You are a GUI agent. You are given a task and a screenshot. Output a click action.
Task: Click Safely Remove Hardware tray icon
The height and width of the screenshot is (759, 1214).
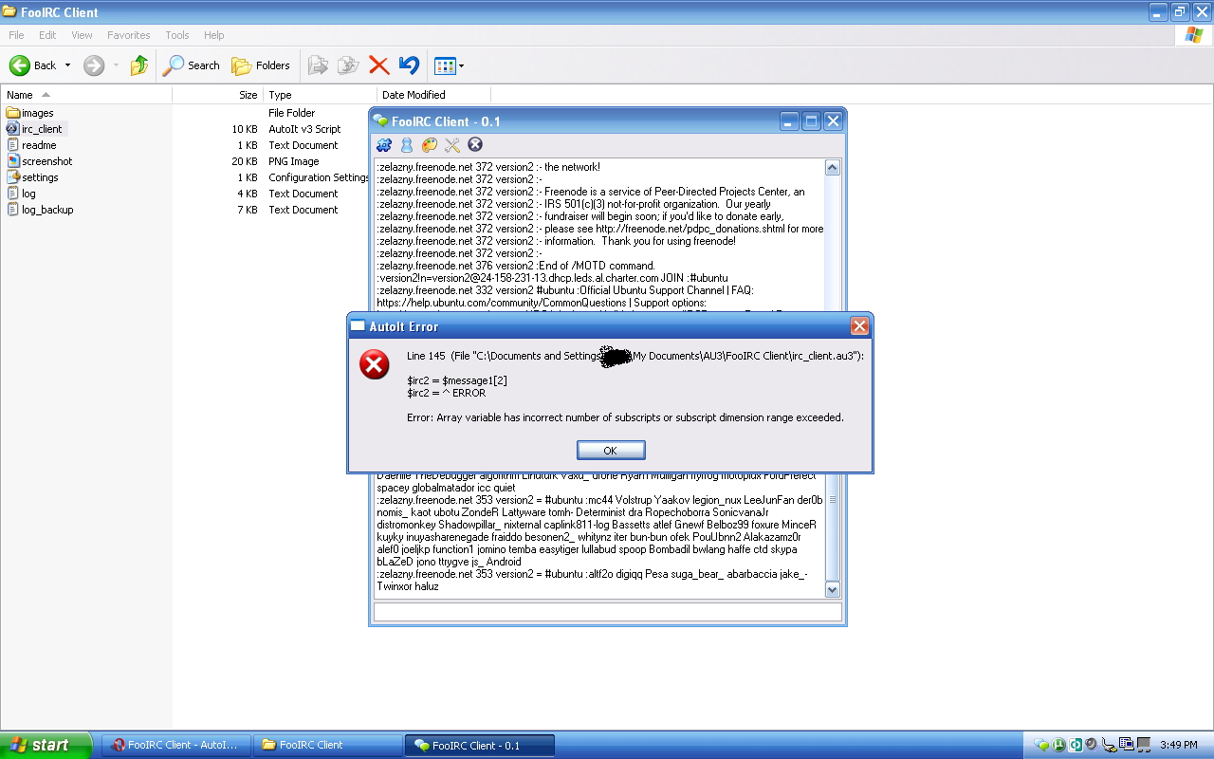[1109, 745]
